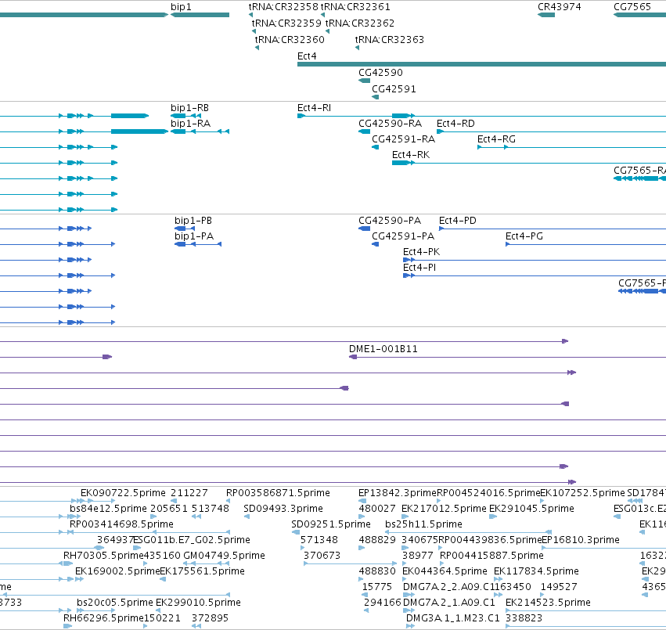
Task: Click the Ect4-PK protein label
Action: (421, 252)
